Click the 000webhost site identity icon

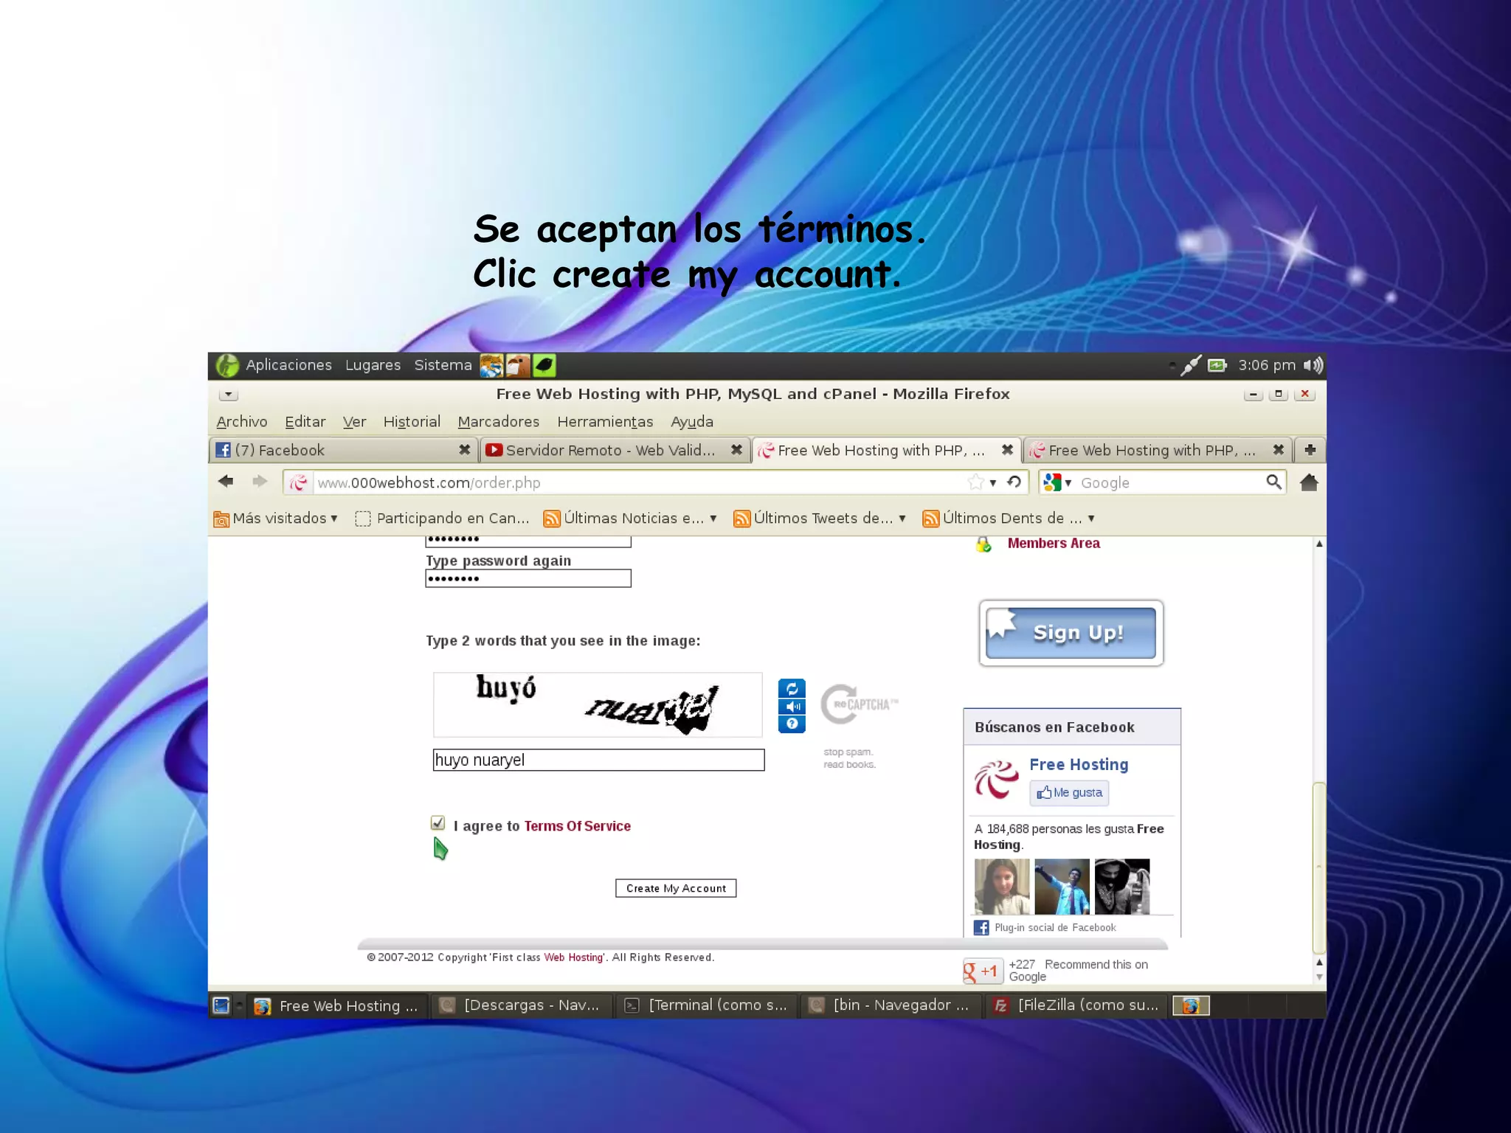click(298, 482)
